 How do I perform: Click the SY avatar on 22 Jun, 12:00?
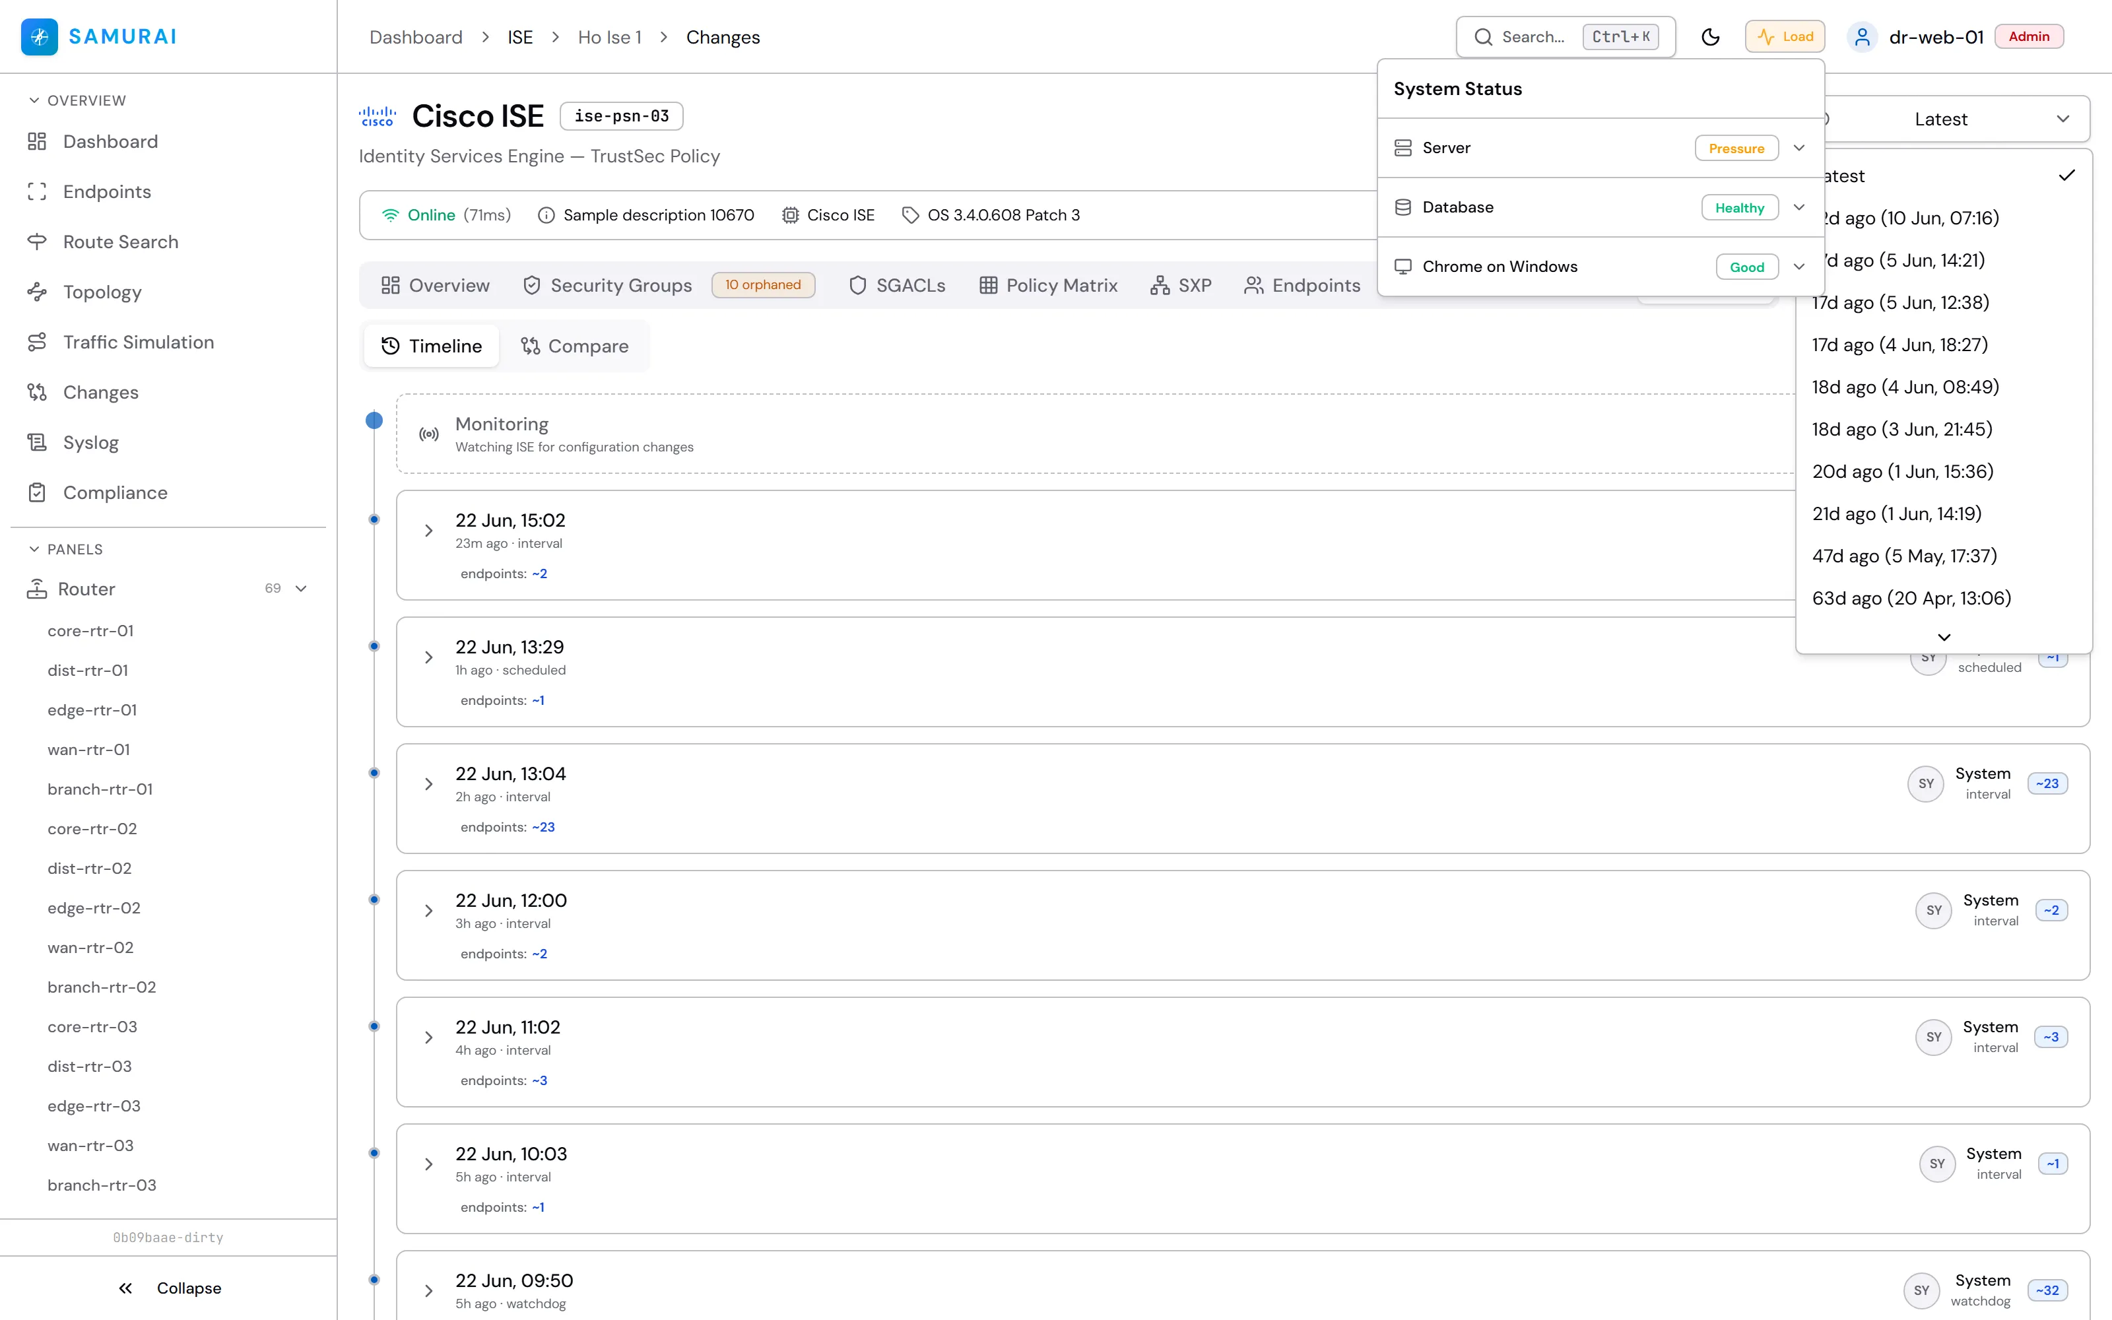click(1934, 911)
